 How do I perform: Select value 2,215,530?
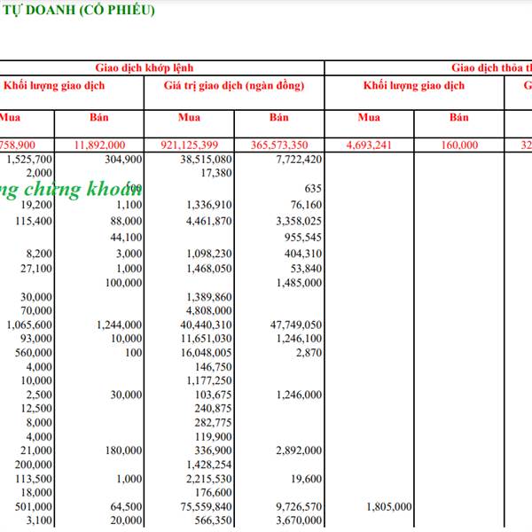tap(209, 479)
